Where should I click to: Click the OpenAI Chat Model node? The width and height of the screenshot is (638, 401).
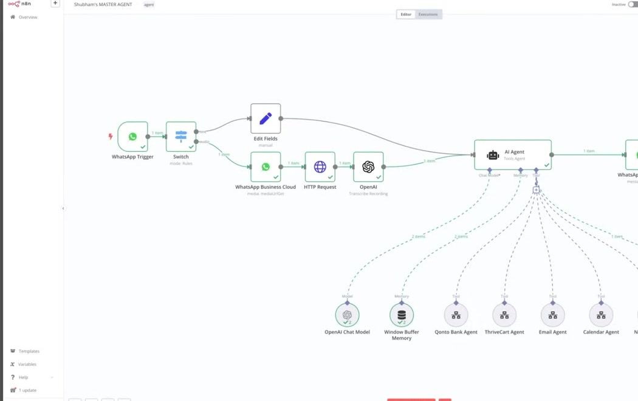pyautogui.click(x=348, y=315)
